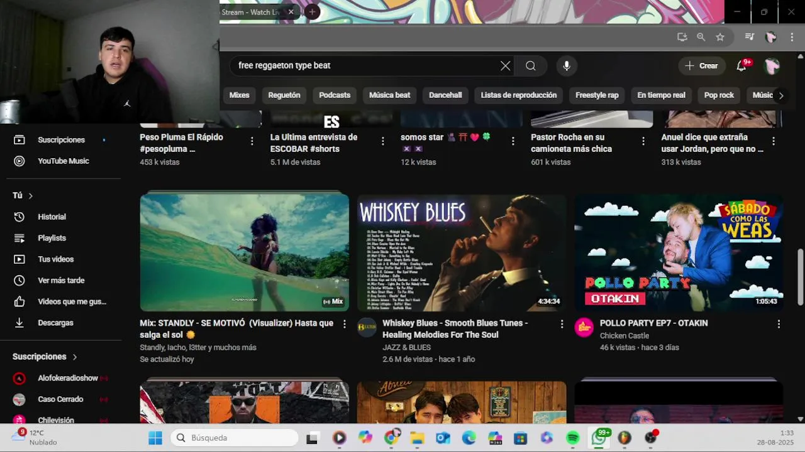Start voice search with the microphone icon
Screen dimensions: 805x452
[566, 66]
